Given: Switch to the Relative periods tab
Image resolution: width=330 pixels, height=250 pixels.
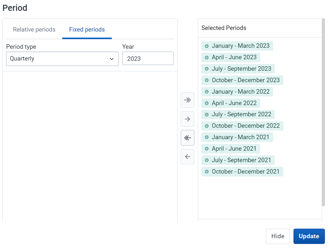Looking at the screenshot, I should point(34,30).
